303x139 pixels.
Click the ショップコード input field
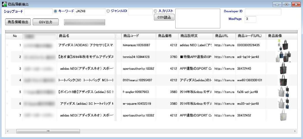click(39, 12)
